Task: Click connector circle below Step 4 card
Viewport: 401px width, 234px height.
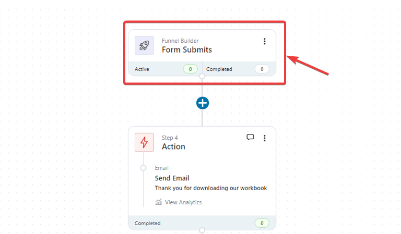Action: pos(202,230)
